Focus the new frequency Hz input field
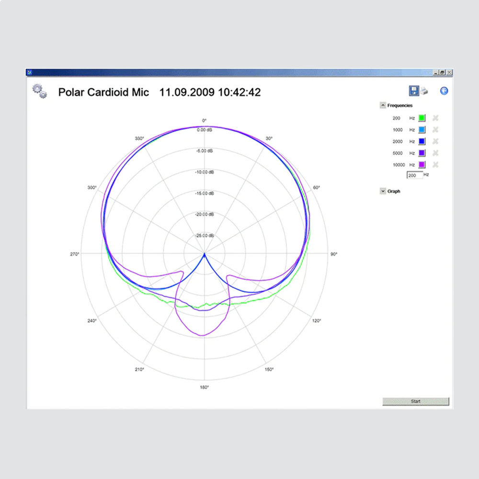The height and width of the screenshot is (479, 479). pos(414,175)
